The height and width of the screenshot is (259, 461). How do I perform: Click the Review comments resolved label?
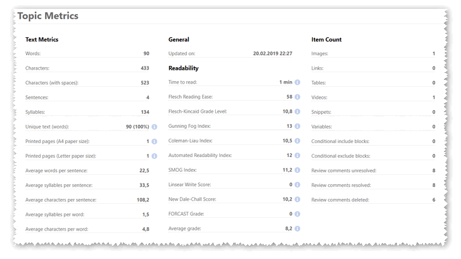coord(341,185)
